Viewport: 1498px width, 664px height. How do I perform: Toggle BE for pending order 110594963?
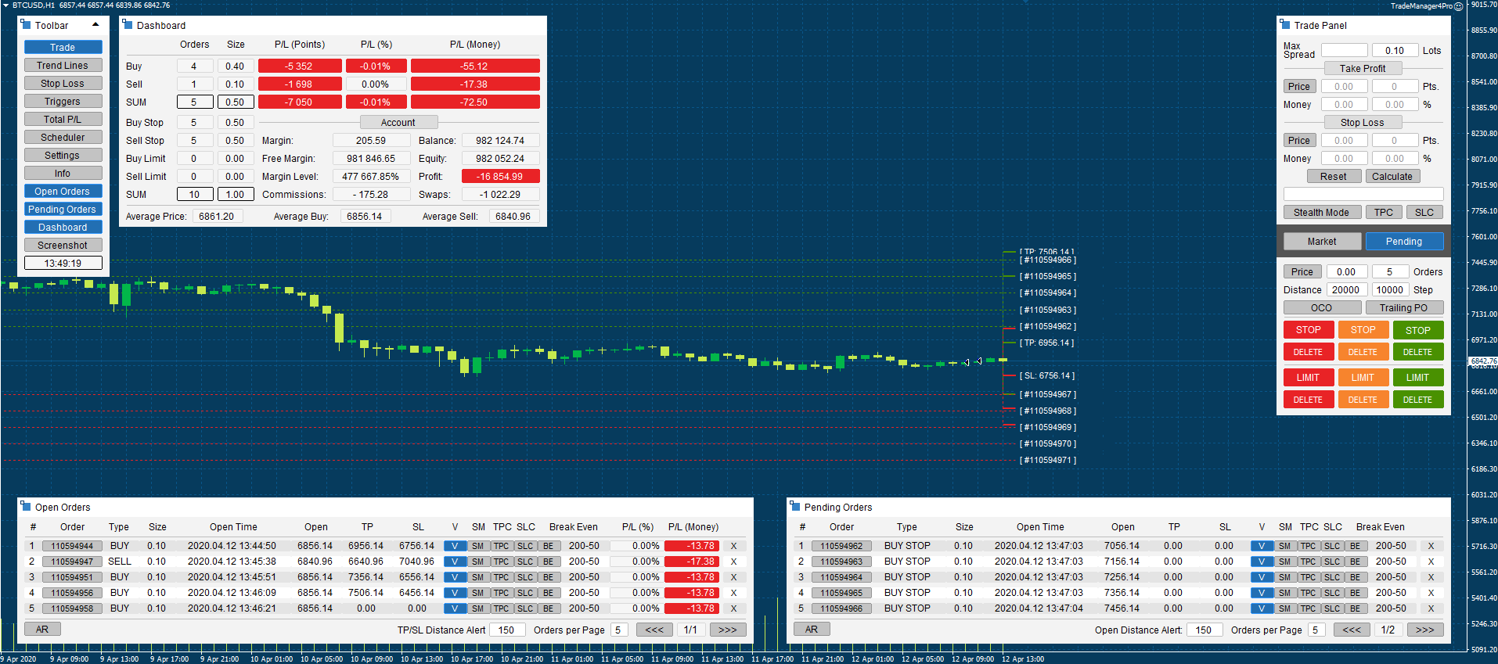[x=1356, y=562]
